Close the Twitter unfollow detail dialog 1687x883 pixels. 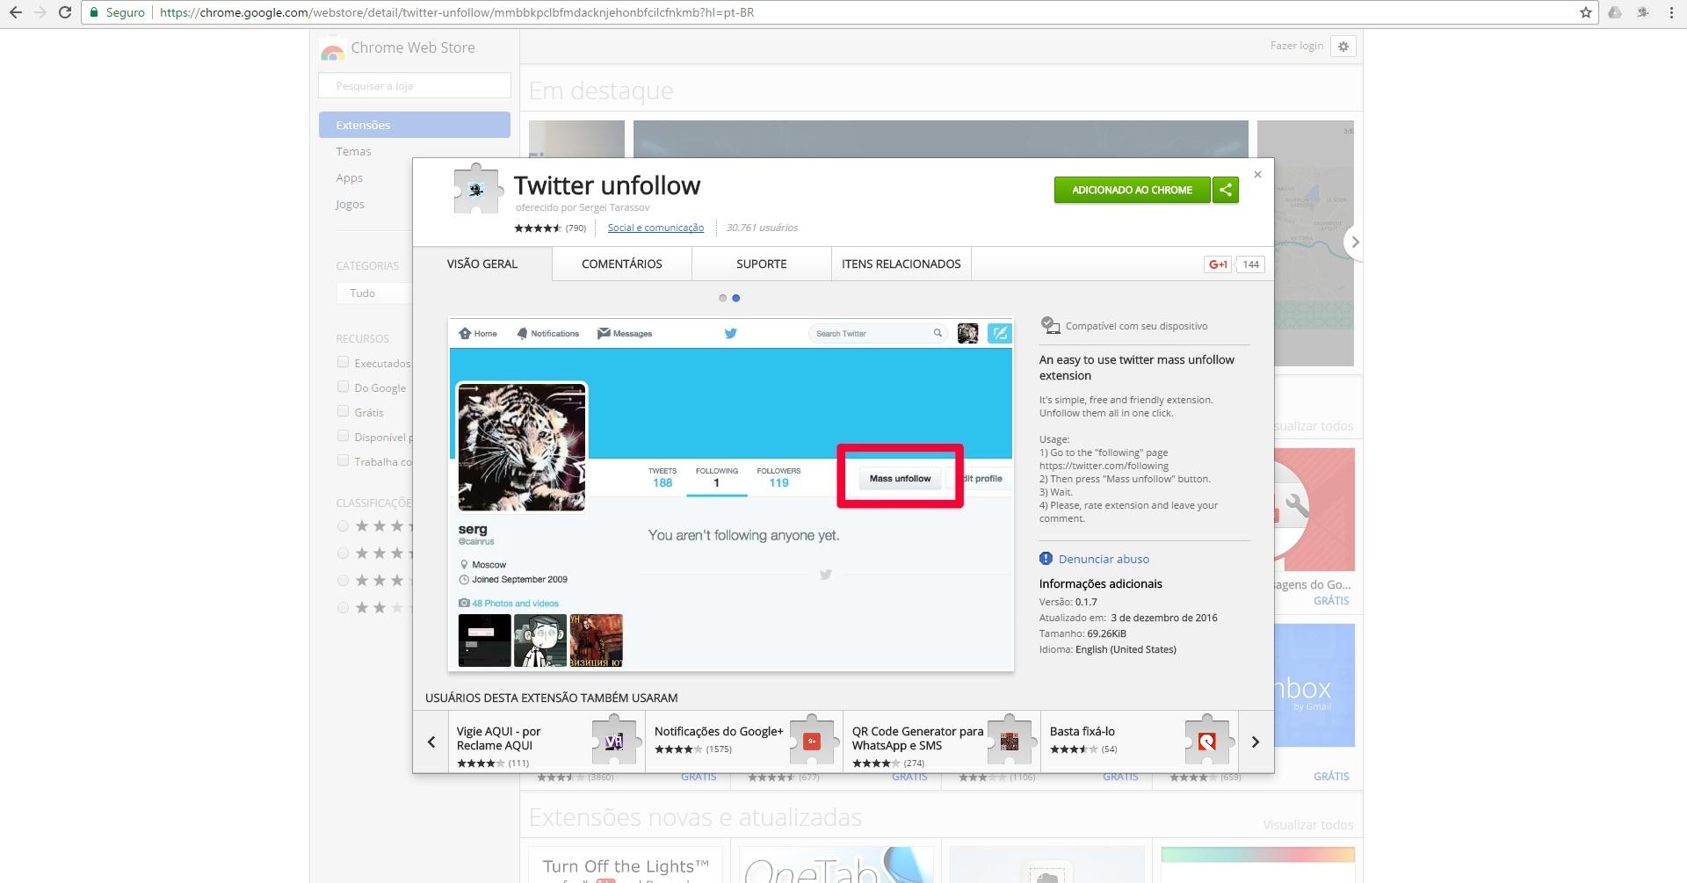(x=1257, y=175)
